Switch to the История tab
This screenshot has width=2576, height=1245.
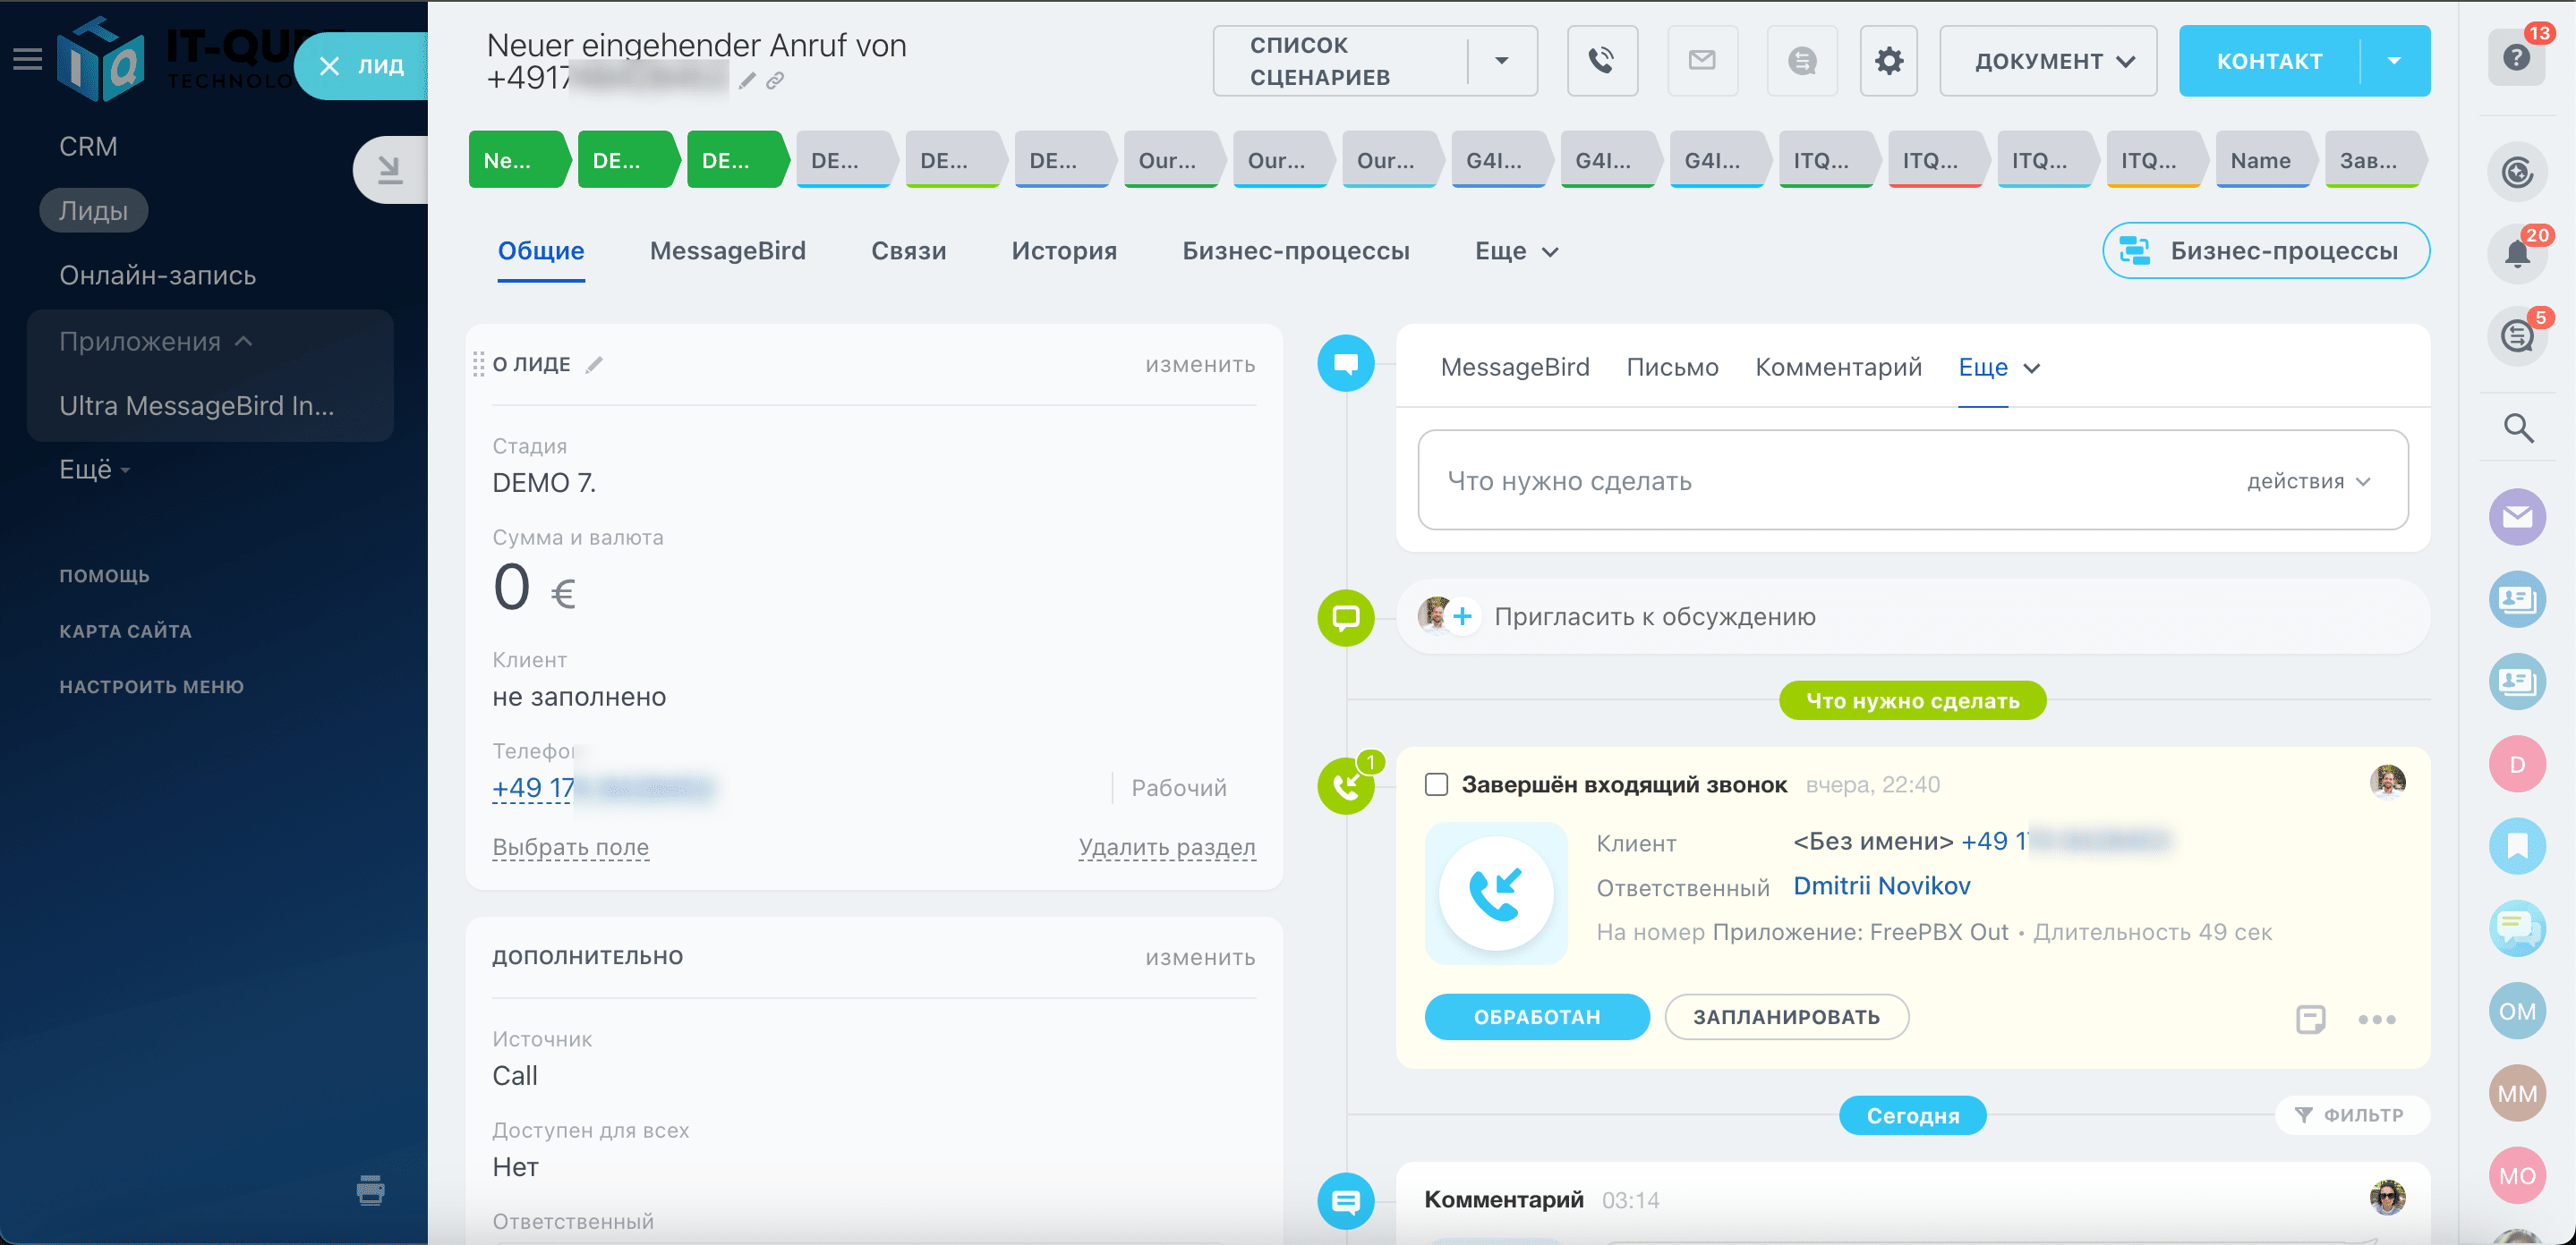[x=1063, y=250]
